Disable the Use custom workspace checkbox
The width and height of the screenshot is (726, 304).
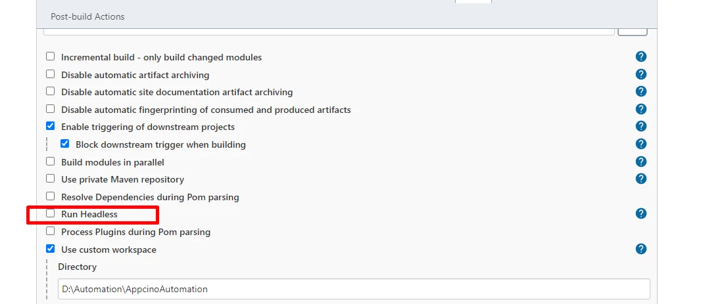51,249
